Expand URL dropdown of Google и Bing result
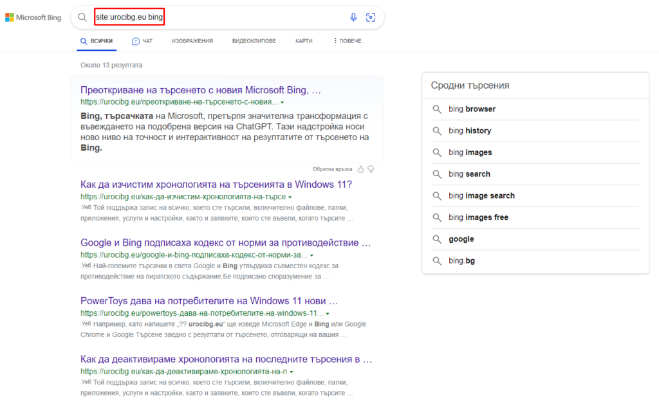Image resolution: width=659 pixels, height=400 pixels. pos(311,255)
